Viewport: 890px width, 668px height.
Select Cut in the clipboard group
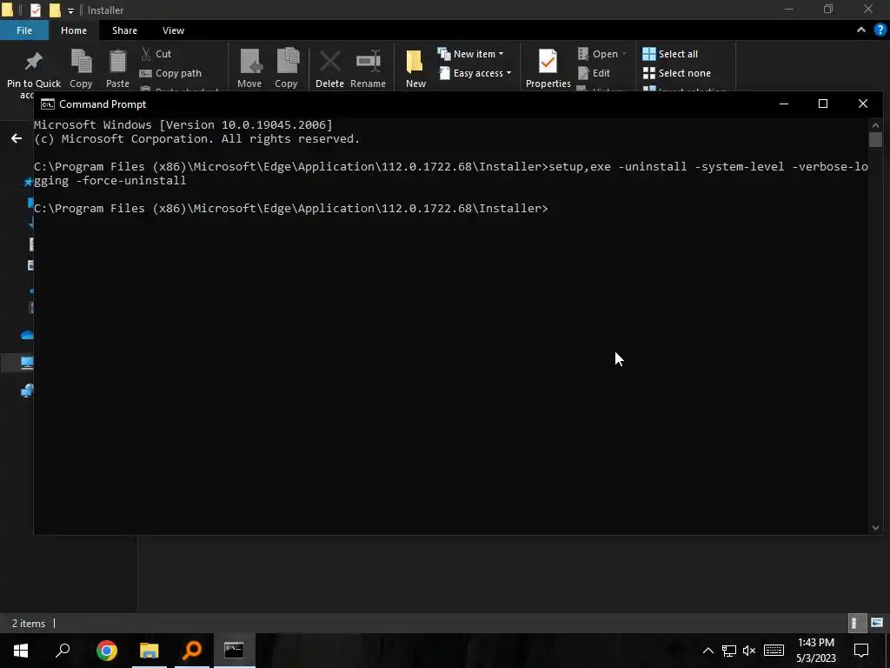coord(156,54)
